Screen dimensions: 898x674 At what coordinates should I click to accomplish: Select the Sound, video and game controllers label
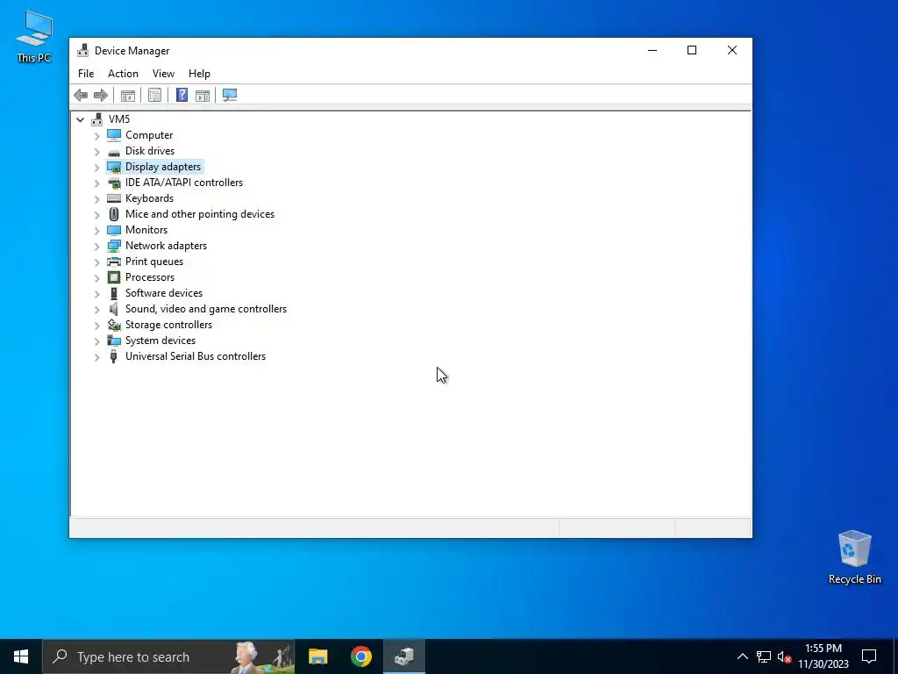pos(206,308)
